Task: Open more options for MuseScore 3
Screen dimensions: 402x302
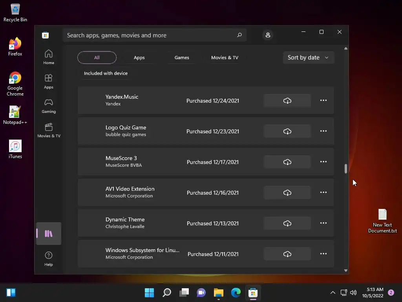Action: tap(323, 162)
